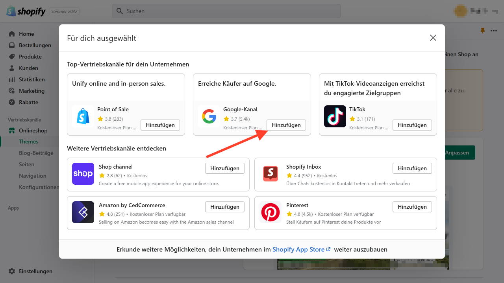This screenshot has height=283, width=504.
Task: Open Home in the sidebar
Action: [x=26, y=34]
